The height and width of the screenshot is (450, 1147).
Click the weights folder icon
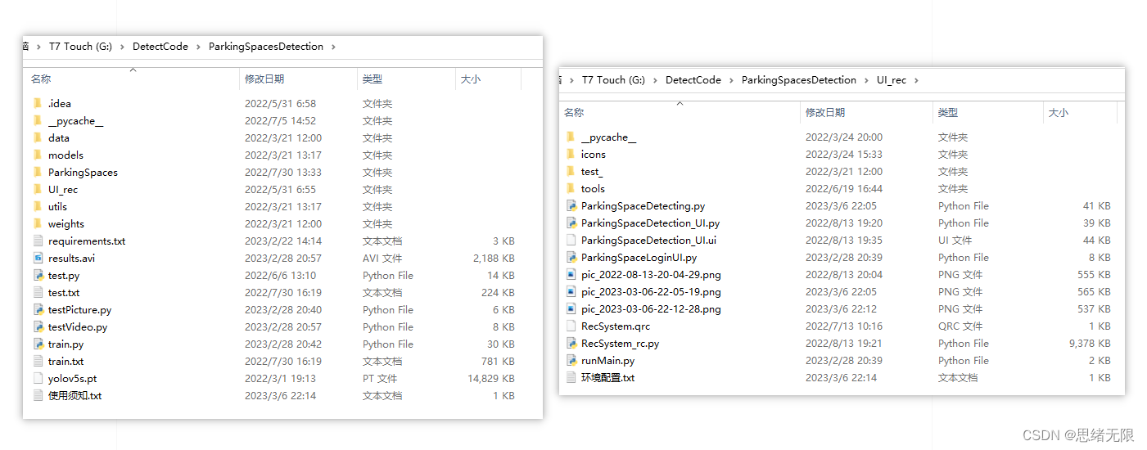coord(38,223)
